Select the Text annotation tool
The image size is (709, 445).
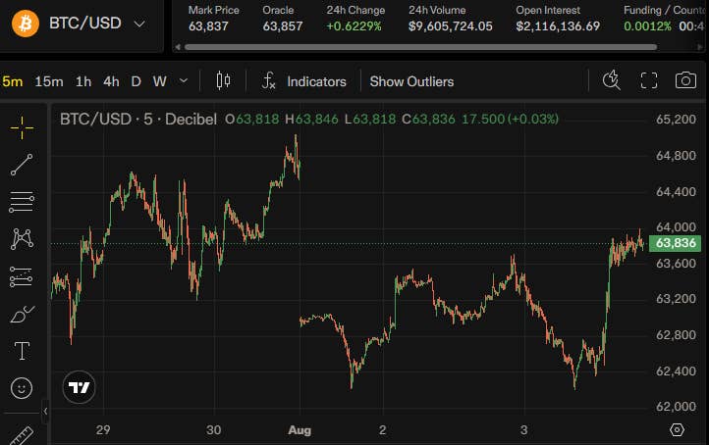click(x=22, y=351)
